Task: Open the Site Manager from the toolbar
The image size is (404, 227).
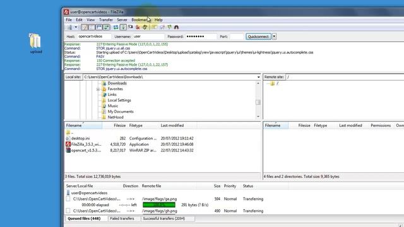Action: tap(69, 27)
